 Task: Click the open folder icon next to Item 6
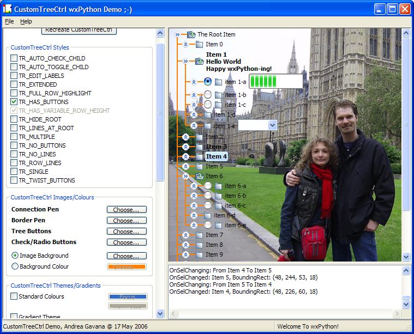199,176
